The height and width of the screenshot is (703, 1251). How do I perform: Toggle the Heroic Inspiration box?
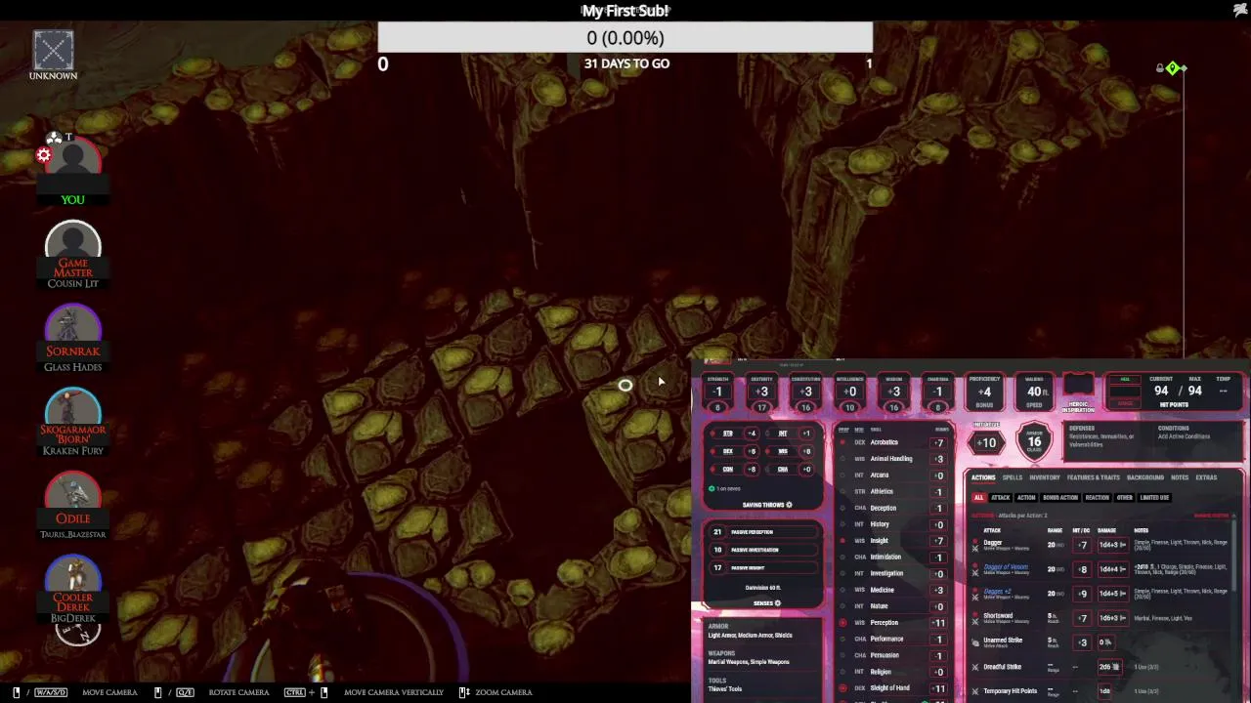pos(1078,386)
